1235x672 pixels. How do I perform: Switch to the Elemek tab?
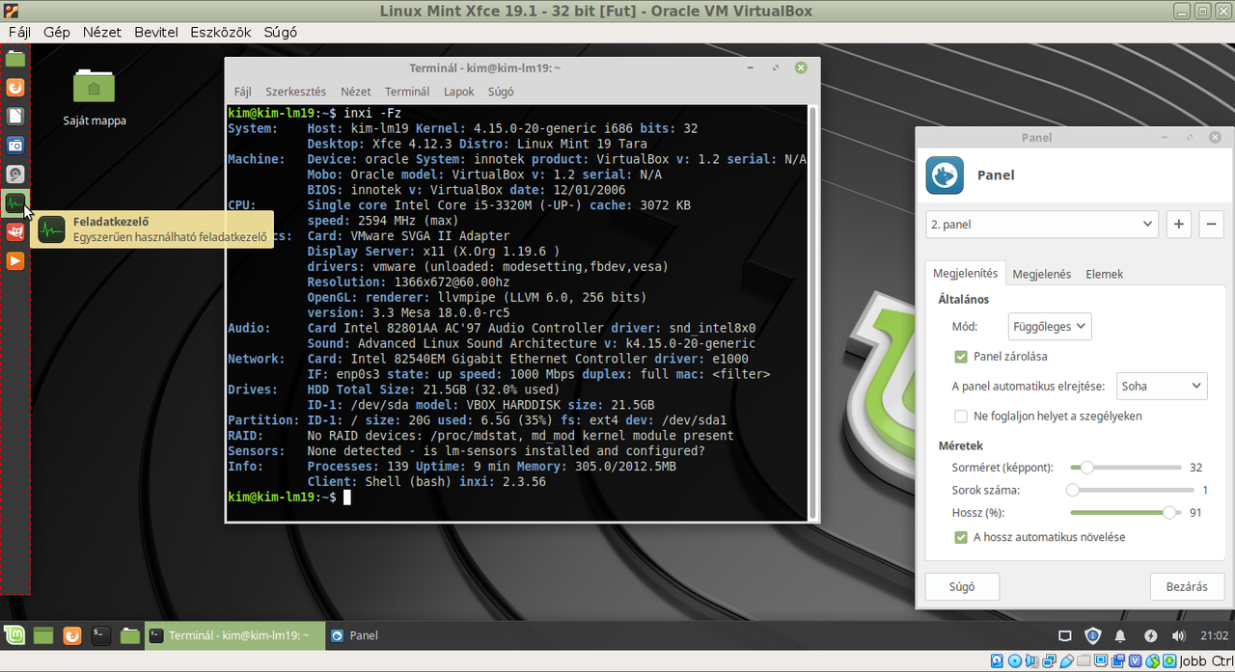(1105, 274)
